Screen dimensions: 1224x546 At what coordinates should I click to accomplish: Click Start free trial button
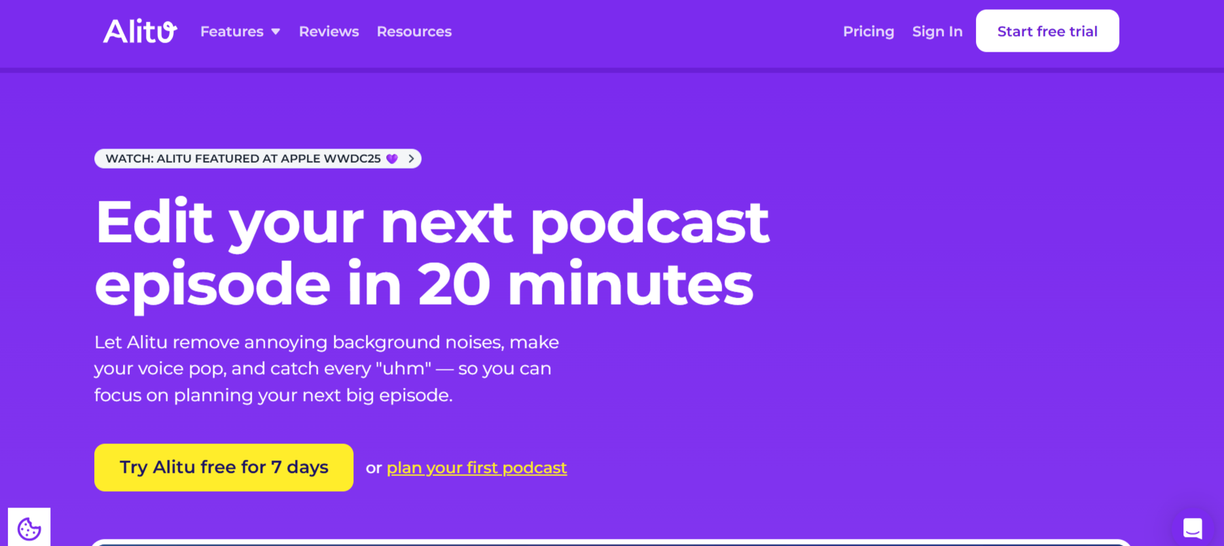point(1047,31)
